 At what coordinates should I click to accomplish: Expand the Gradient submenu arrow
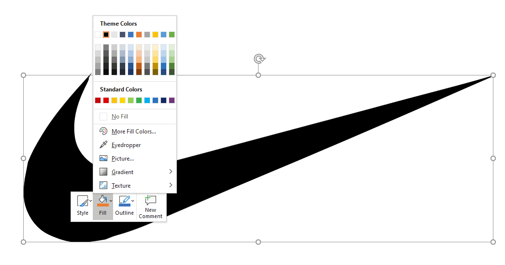tap(171, 172)
